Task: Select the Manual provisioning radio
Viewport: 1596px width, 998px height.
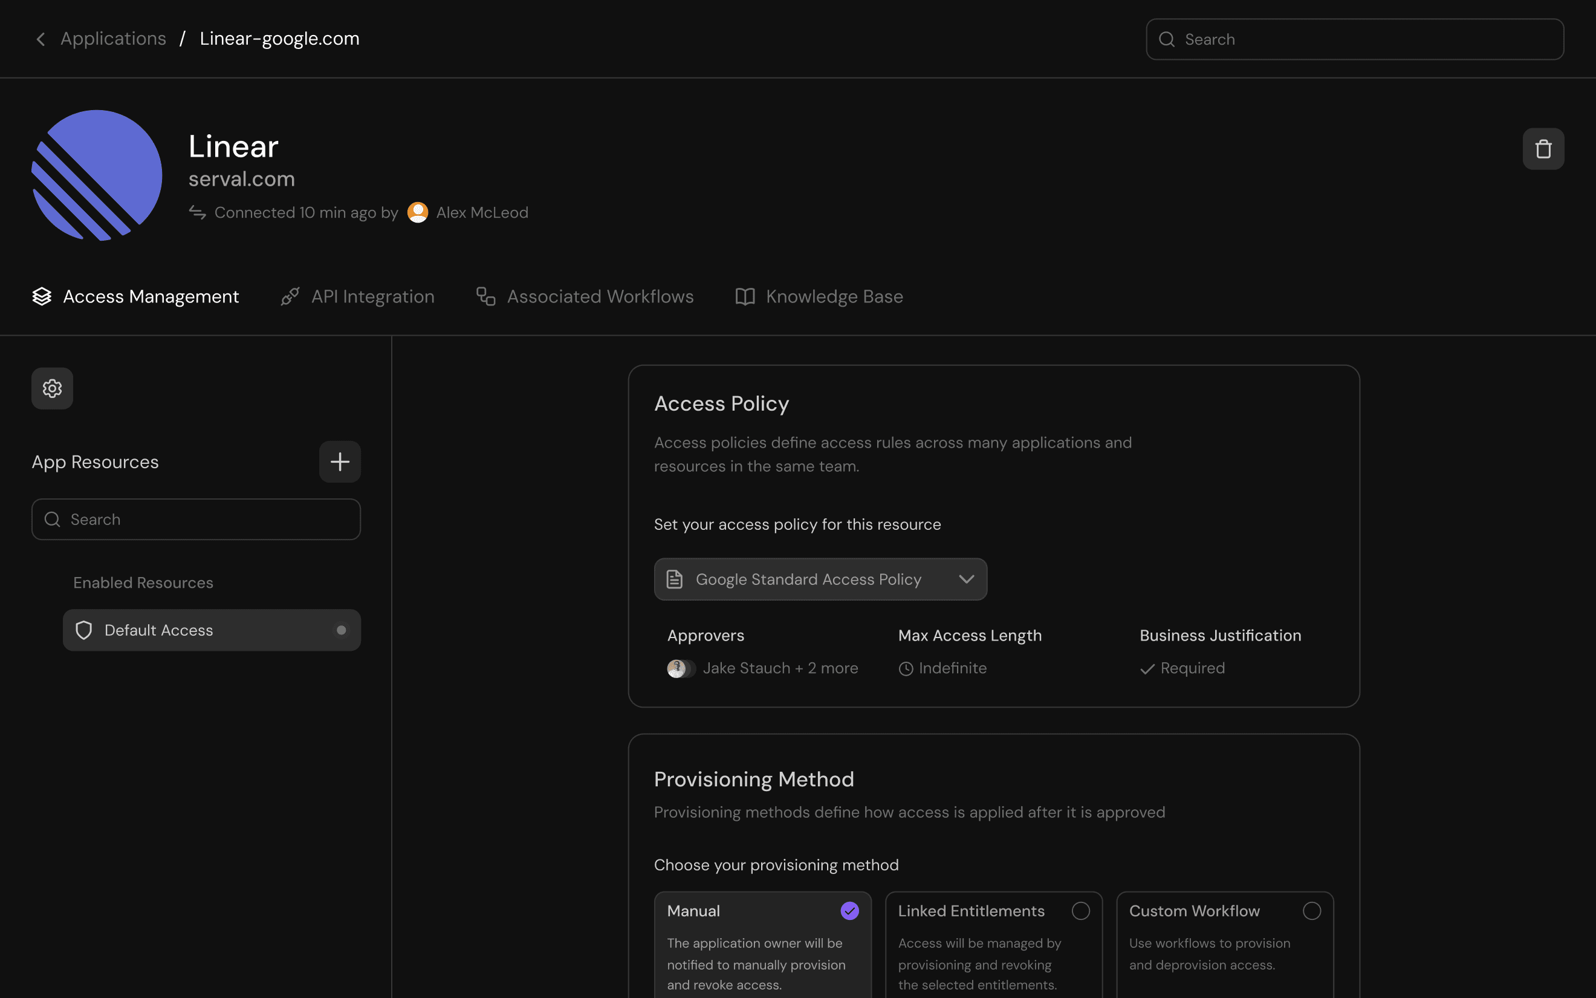Action: click(x=849, y=911)
